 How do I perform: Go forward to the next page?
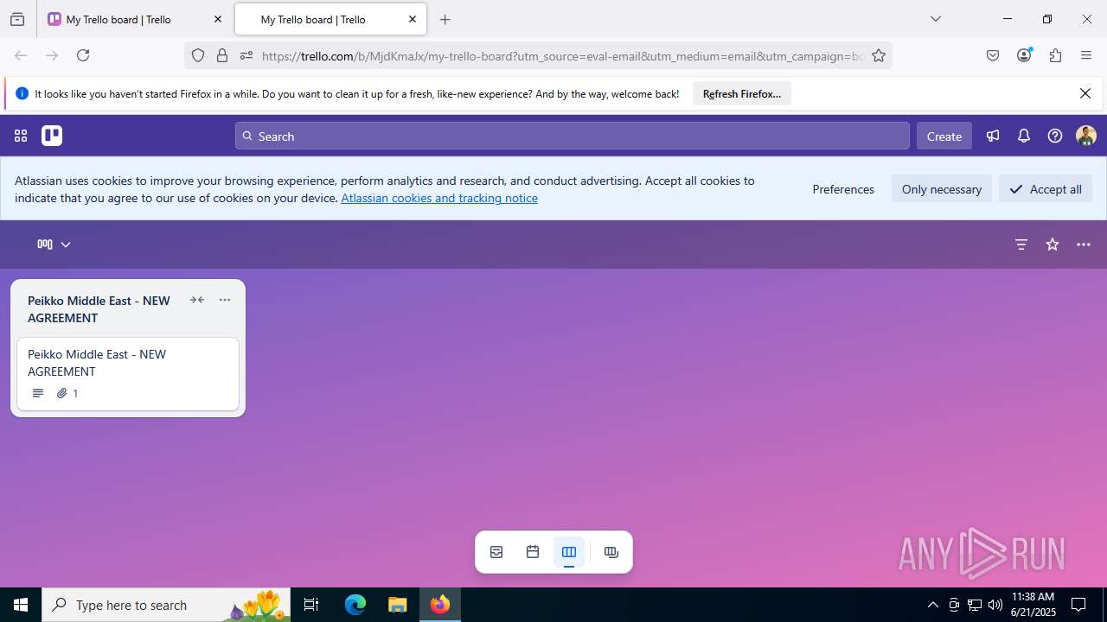coord(52,55)
